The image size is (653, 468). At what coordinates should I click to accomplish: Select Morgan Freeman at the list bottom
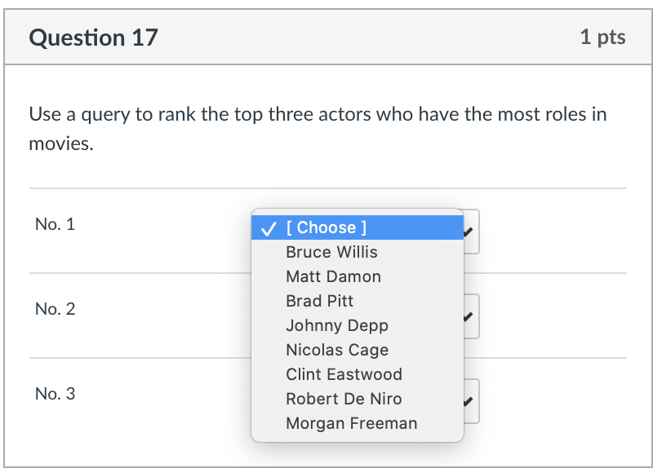pyautogui.click(x=351, y=423)
